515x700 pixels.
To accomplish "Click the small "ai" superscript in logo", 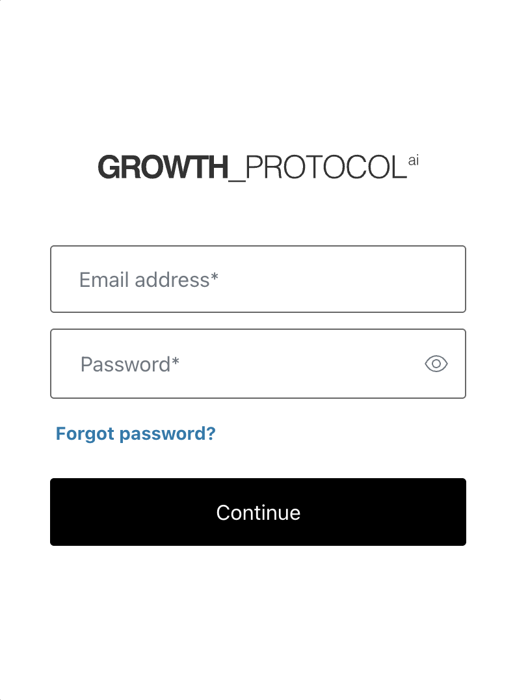I will (x=413, y=160).
